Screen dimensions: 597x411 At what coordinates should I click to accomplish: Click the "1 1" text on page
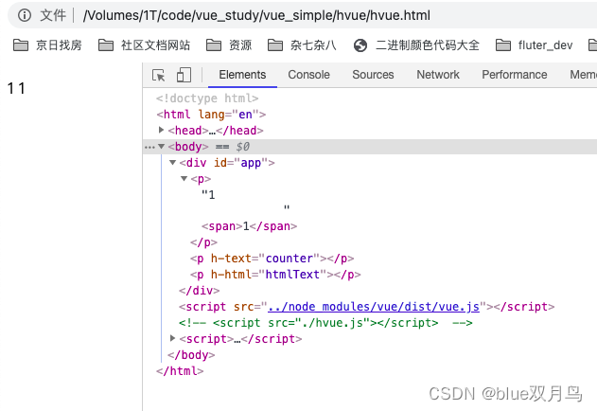point(16,88)
